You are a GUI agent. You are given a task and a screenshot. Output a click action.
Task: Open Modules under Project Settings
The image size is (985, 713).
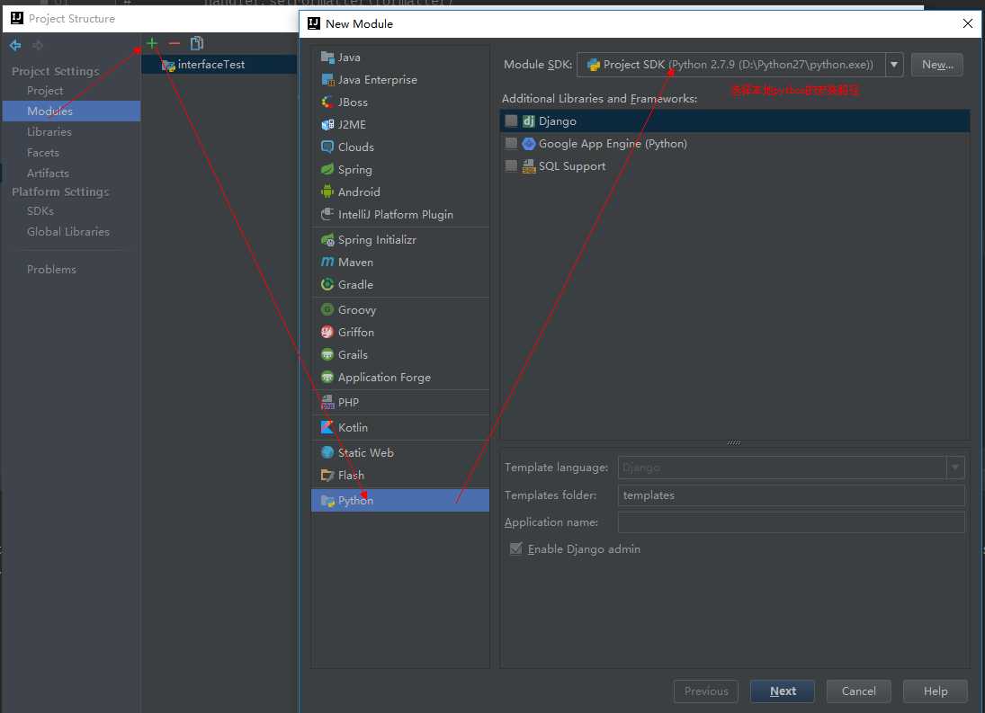[71, 111]
